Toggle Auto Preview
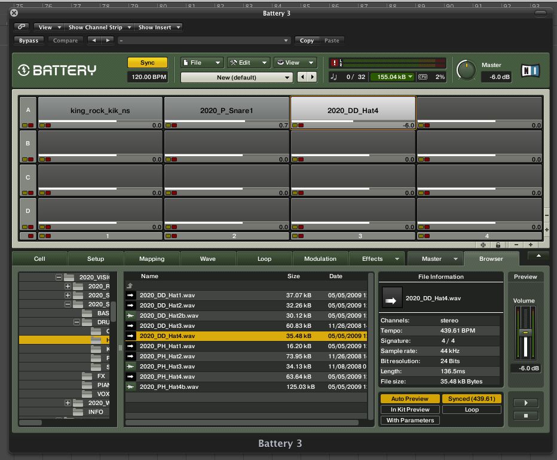 pos(410,398)
